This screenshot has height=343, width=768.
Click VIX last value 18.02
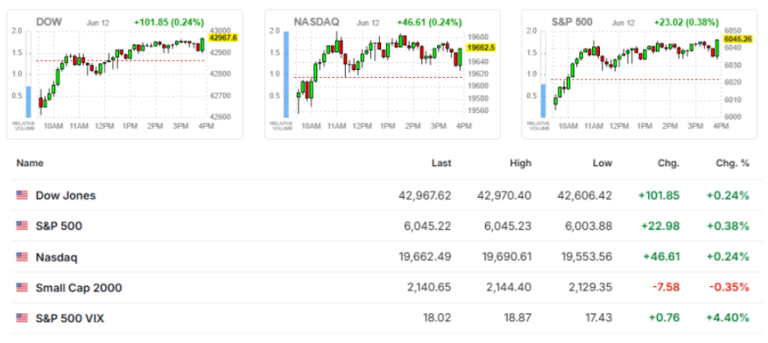(x=437, y=318)
